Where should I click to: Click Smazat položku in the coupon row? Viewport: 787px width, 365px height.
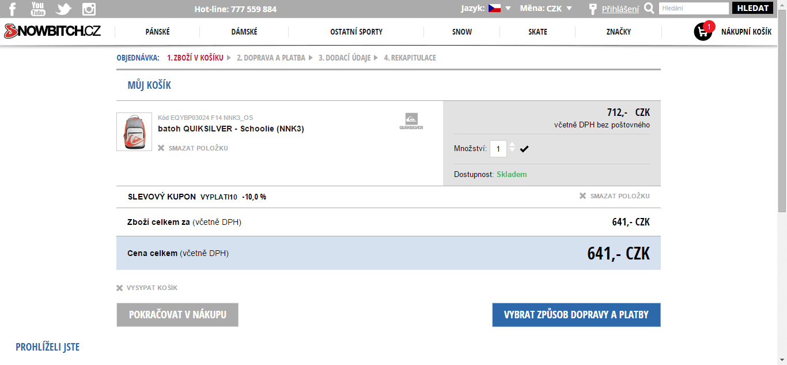point(620,196)
